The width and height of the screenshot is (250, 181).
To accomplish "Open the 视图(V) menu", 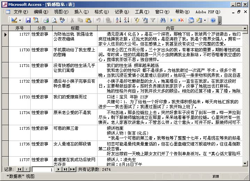I will (x=61, y=12).
